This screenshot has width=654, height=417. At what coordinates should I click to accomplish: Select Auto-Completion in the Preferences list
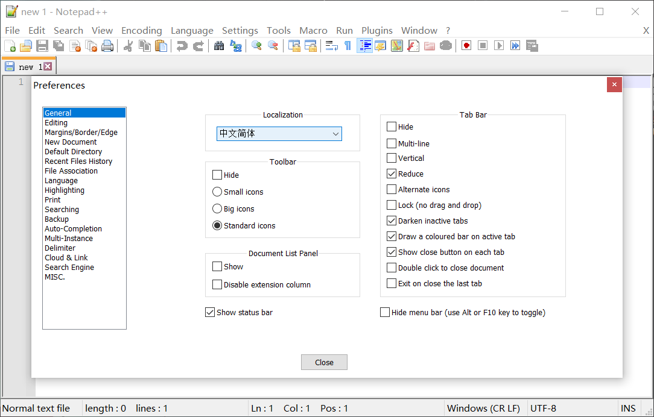73,228
